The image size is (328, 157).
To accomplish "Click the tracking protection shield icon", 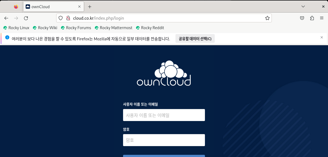I will (61, 18).
